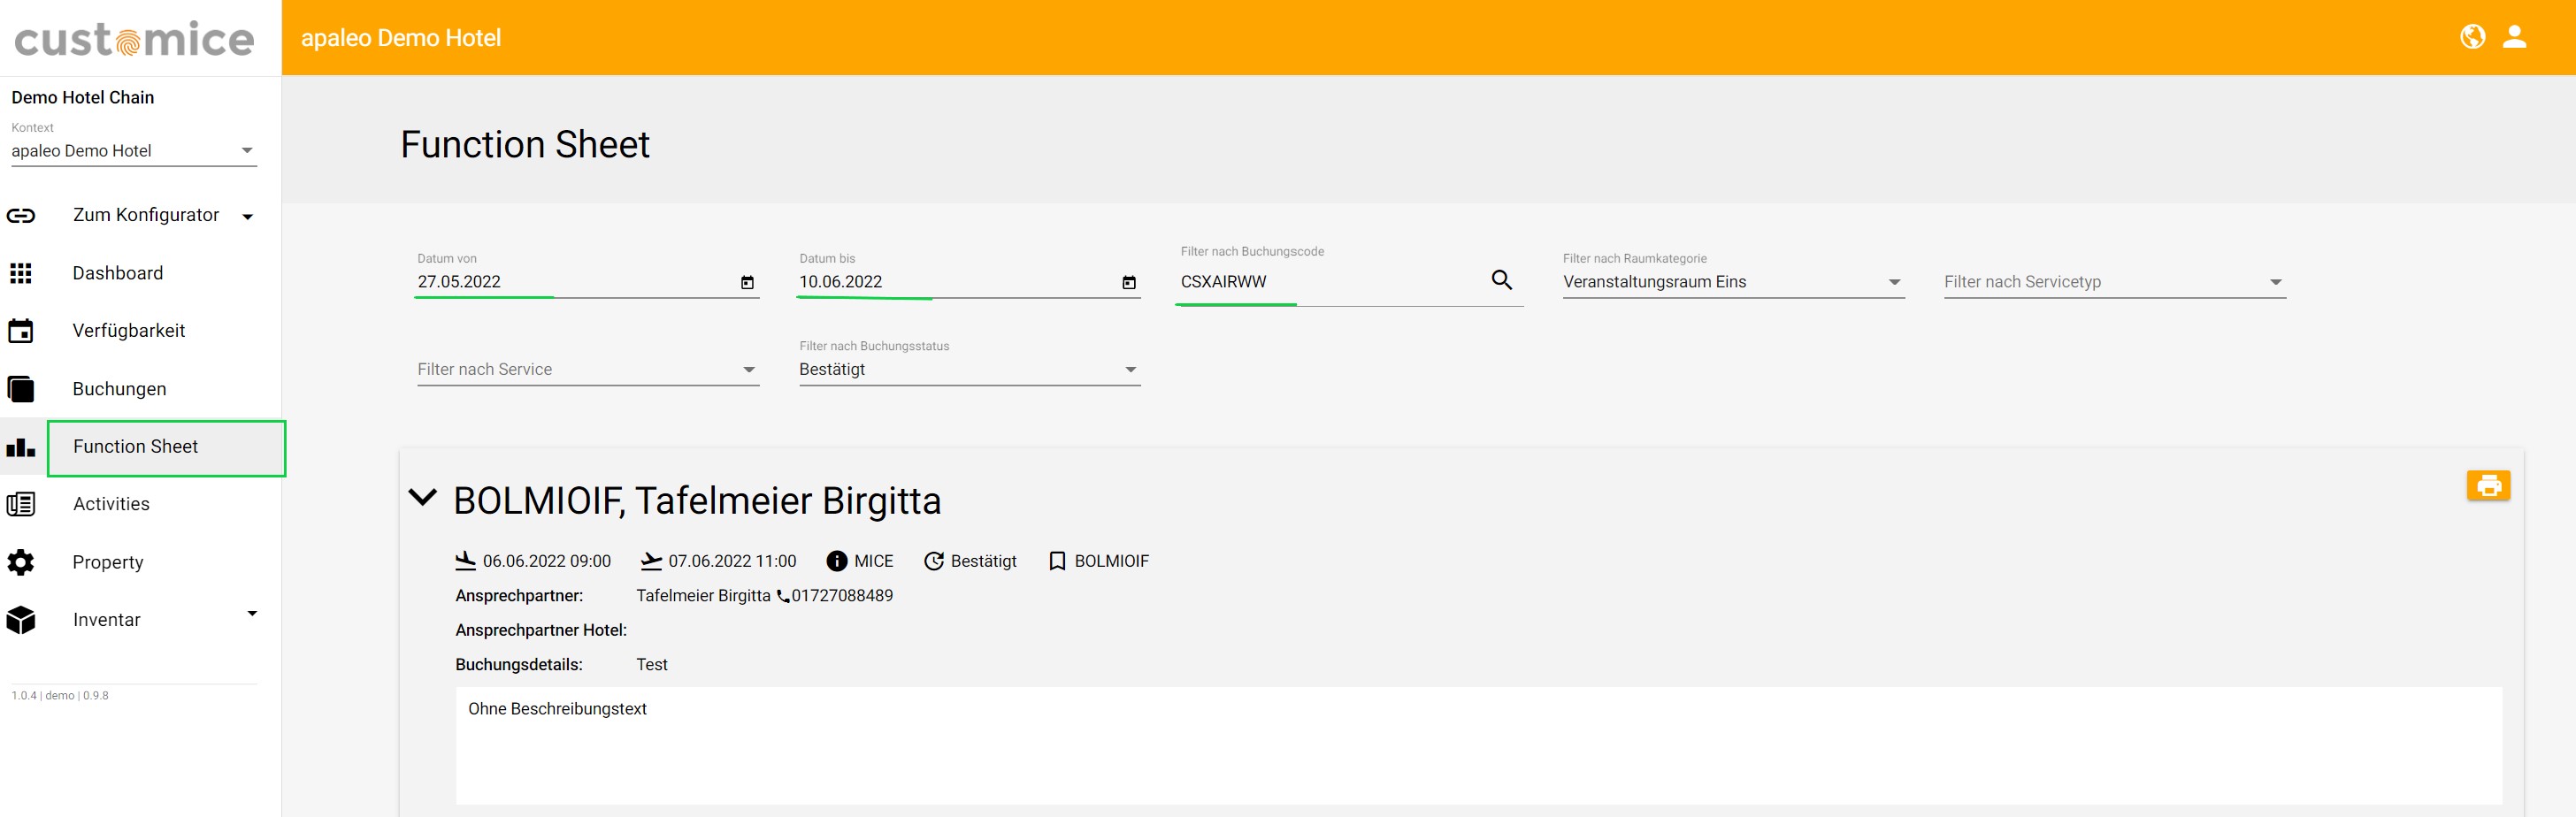
Task: Open the Datum von calendar picker
Action: (747, 283)
